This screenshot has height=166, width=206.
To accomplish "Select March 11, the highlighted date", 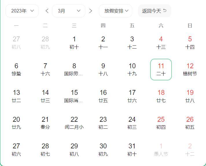I will click(161, 69).
